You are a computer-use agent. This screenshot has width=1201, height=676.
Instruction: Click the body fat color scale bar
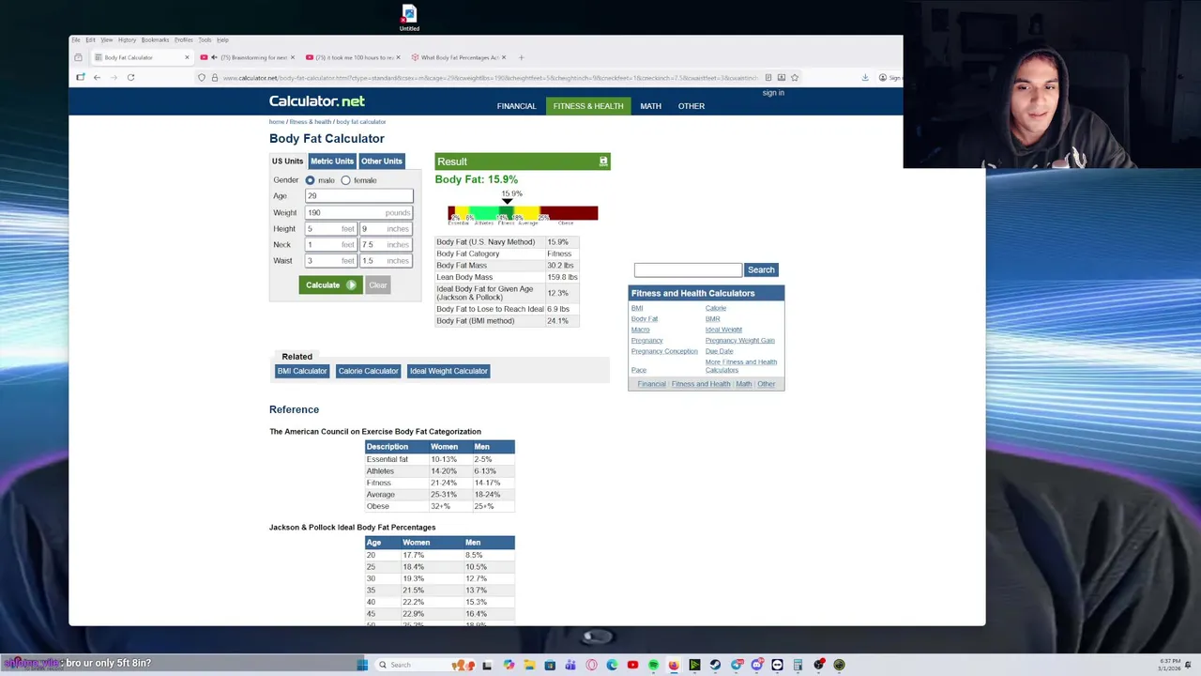point(523,213)
